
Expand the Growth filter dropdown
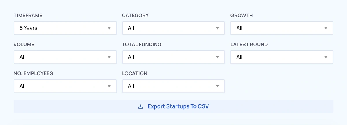point(282,28)
